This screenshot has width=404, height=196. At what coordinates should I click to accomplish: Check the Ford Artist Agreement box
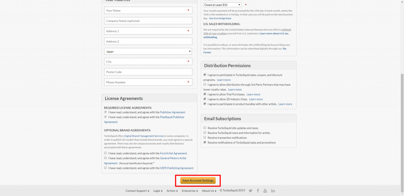(105, 153)
